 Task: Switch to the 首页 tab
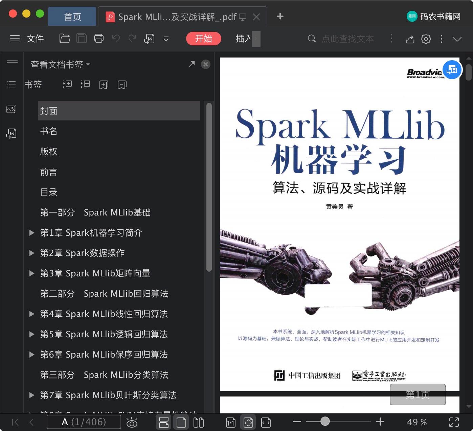pos(72,17)
